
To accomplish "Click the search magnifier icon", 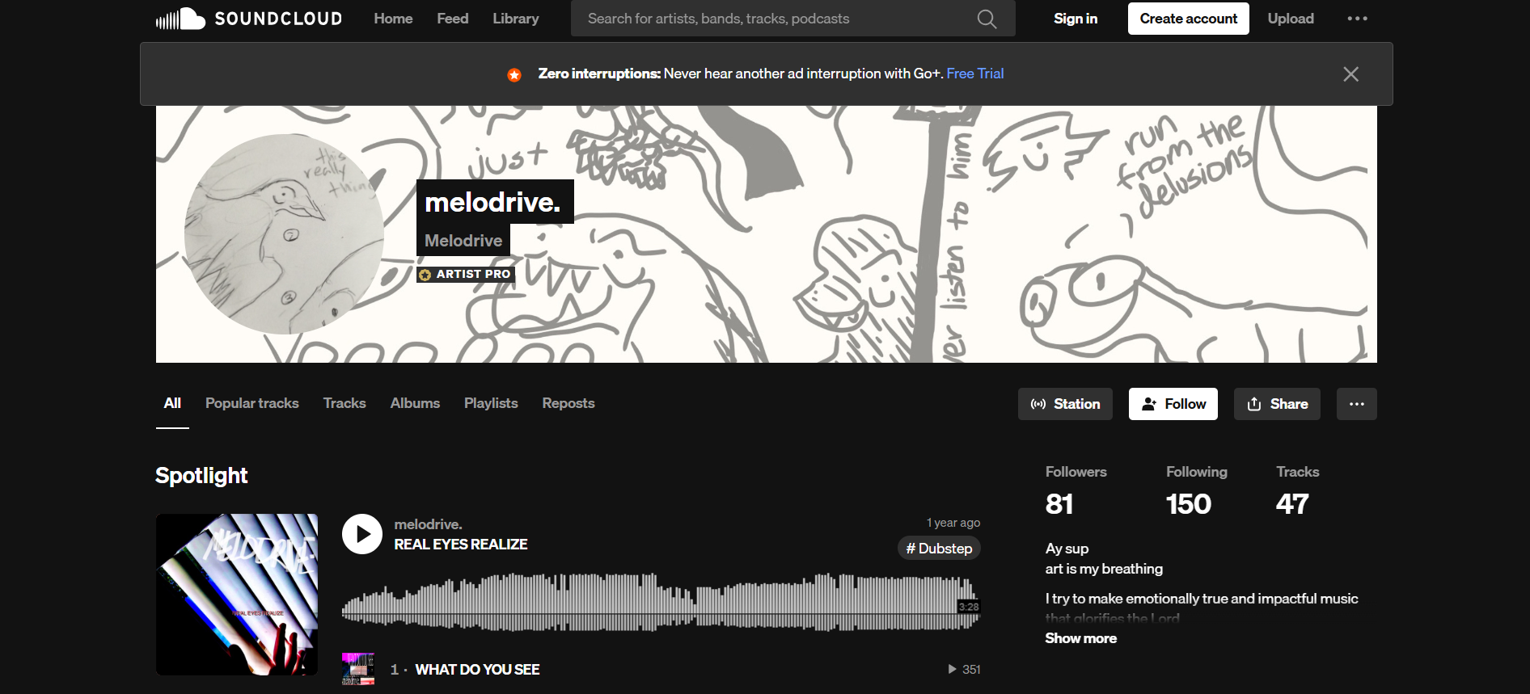I will click(987, 19).
